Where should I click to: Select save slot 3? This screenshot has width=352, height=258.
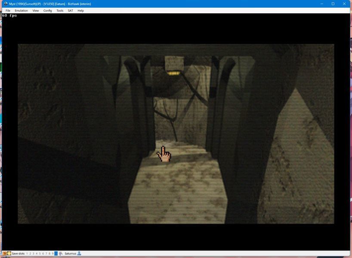click(x=33, y=254)
